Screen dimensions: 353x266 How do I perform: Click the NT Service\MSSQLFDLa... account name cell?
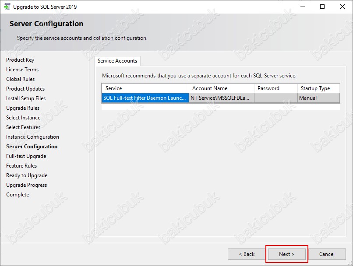pos(222,98)
